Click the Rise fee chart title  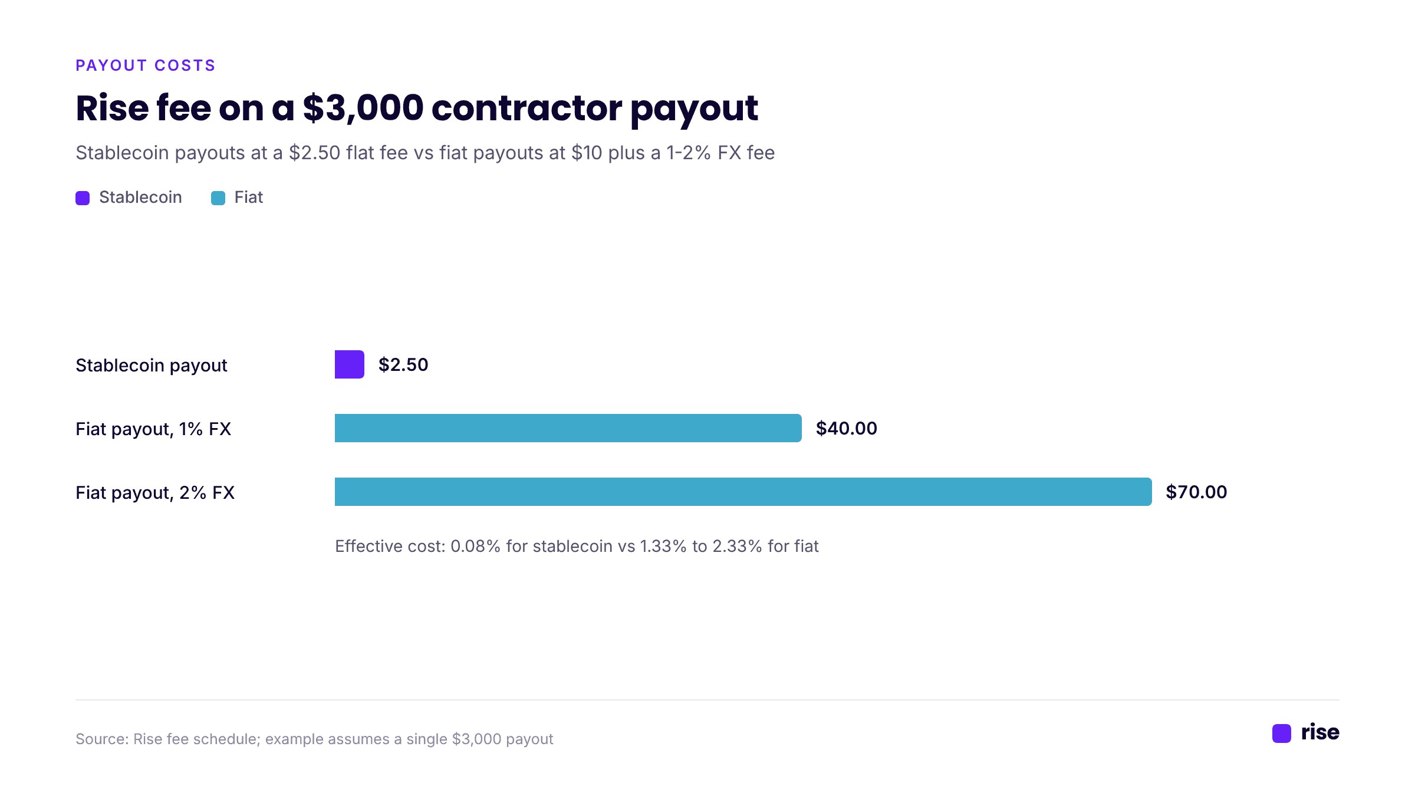[x=417, y=108]
